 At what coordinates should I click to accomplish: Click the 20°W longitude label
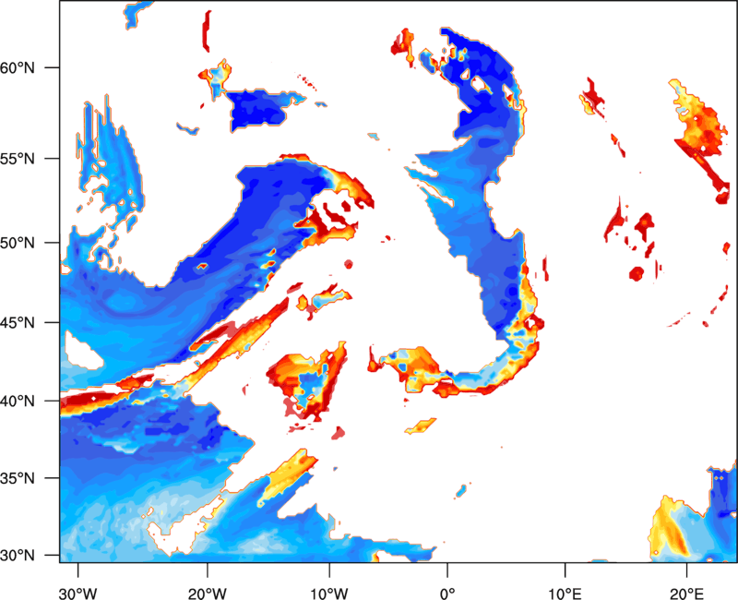click(x=207, y=593)
